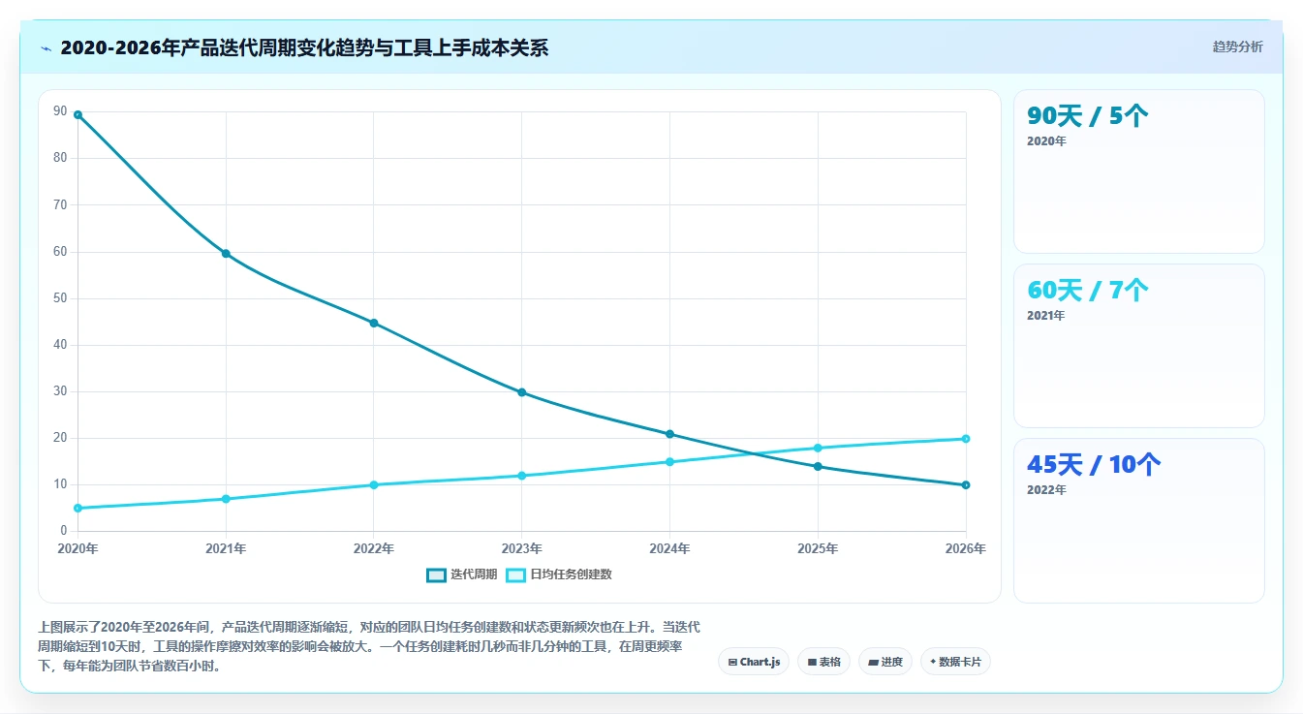
Task: Open the 90天 / 5个 data card
Action: point(1139,171)
